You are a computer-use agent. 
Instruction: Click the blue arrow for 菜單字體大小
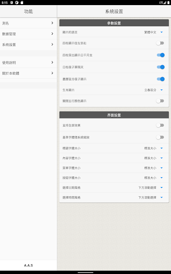[162, 168]
